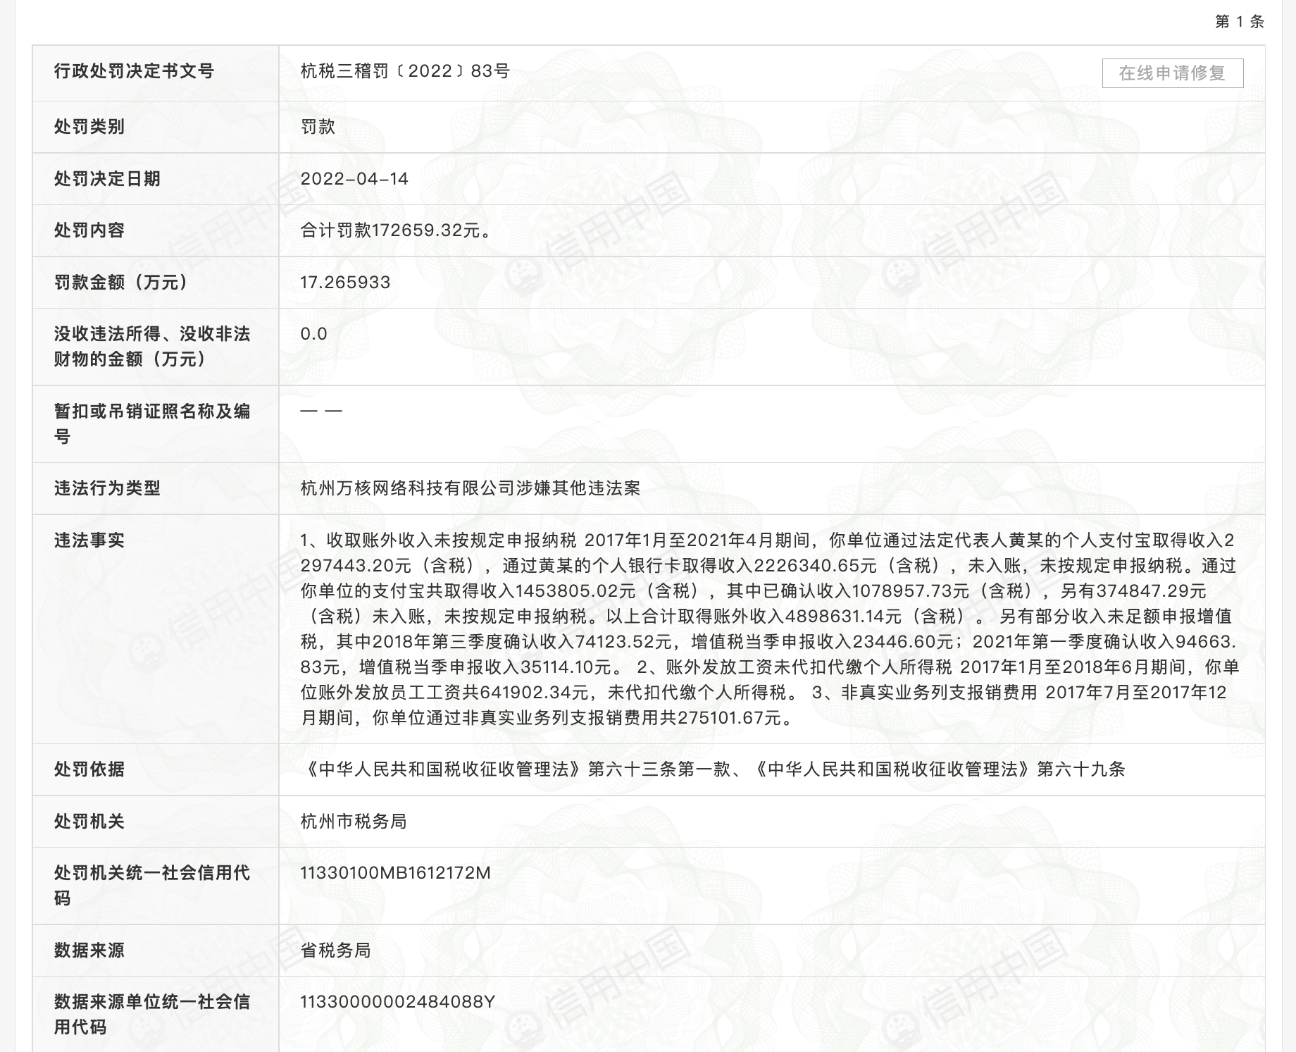The image size is (1296, 1052).
Task: Select the credit code 11330000002484088Y
Action: pyautogui.click(x=398, y=1002)
